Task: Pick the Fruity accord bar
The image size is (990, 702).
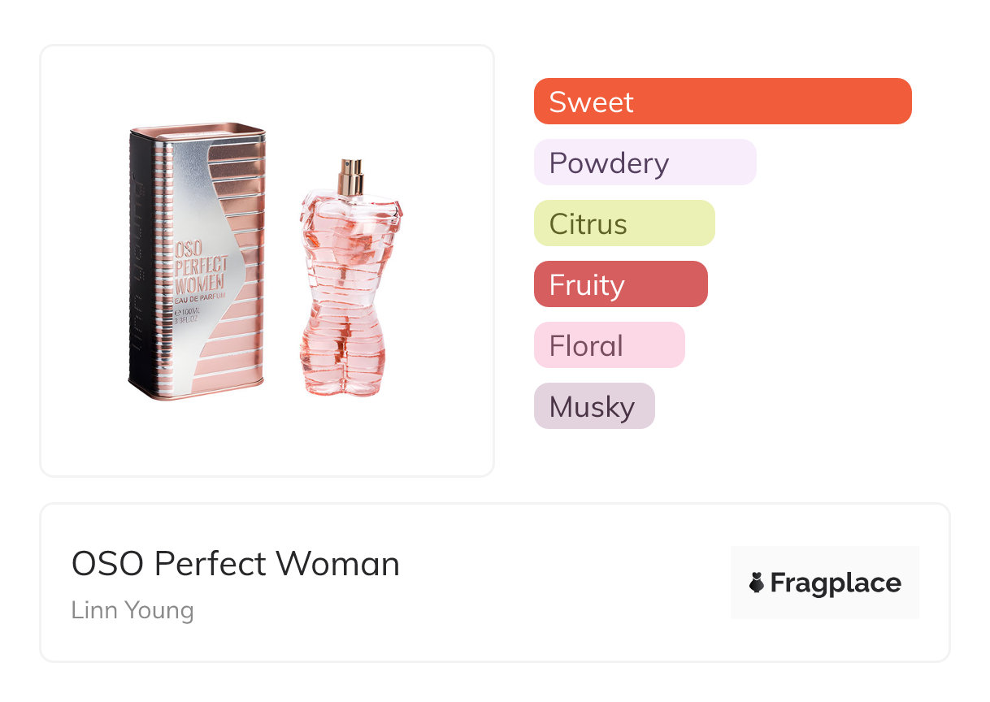Action: point(620,284)
